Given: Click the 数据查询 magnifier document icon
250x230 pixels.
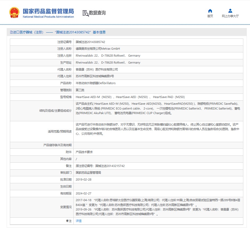Looking at the screenshot, I should pyautogui.click(x=85, y=13).
